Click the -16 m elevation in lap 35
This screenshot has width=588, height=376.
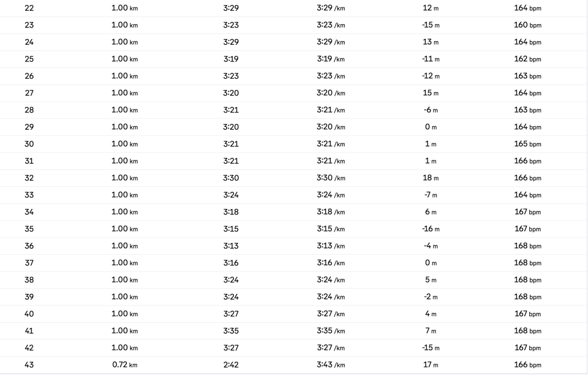431,229
